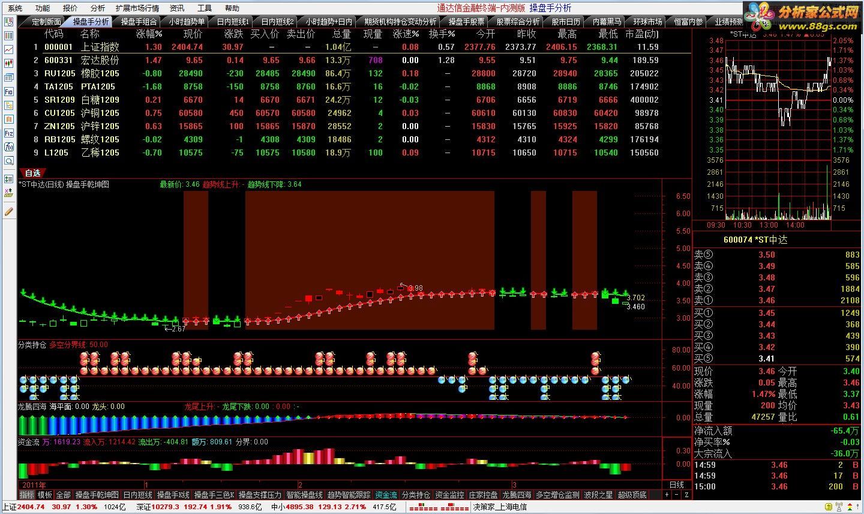864x514 pixels.
Task: Open the 扩展市场行情 menu
Action: (x=137, y=8)
